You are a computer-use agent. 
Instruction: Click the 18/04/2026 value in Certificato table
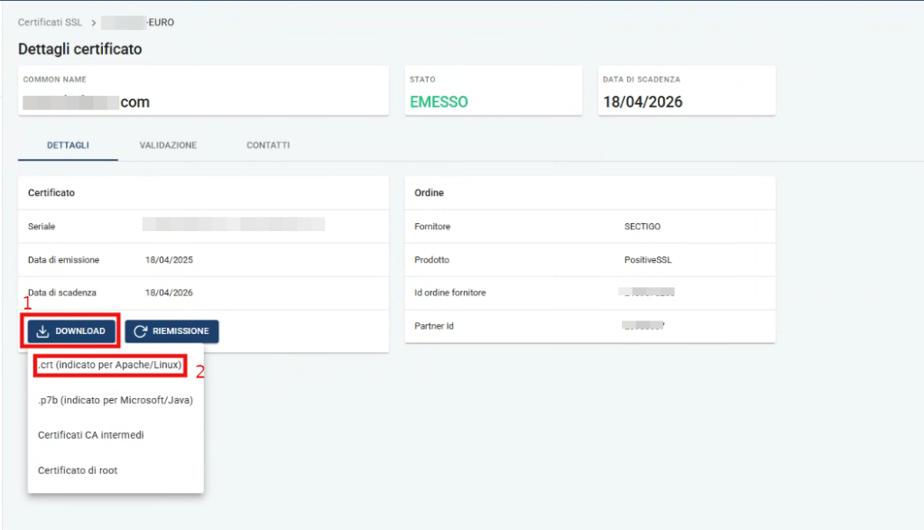point(169,293)
